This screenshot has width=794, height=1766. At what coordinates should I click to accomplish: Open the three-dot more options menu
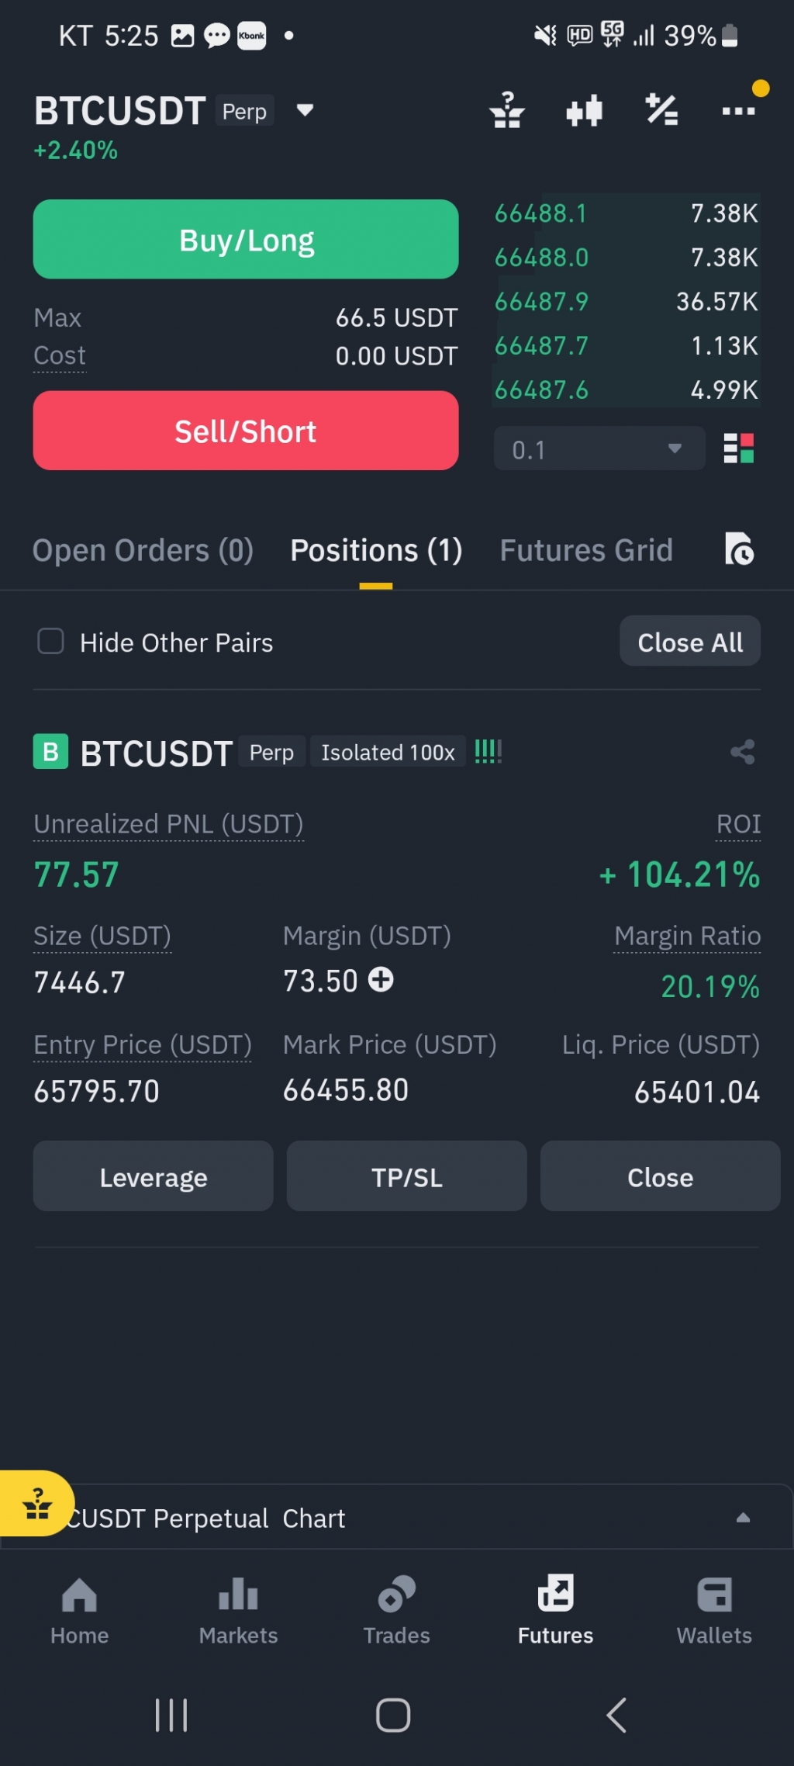click(738, 111)
